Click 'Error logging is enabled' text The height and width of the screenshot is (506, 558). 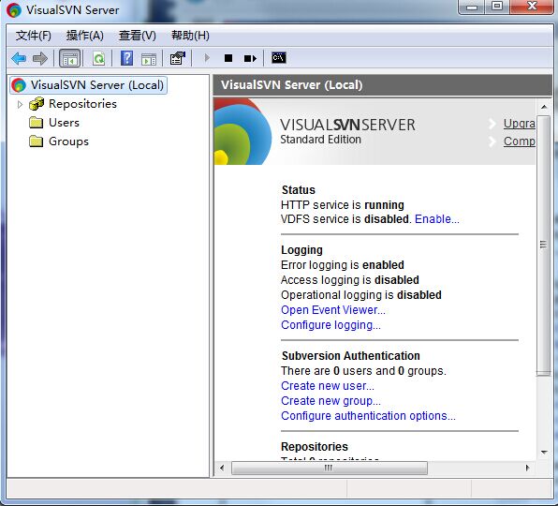click(x=343, y=265)
